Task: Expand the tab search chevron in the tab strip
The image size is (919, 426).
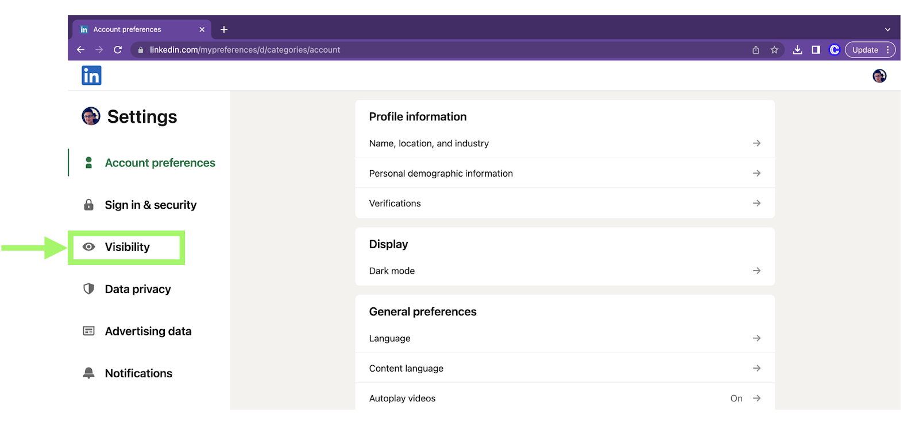Action: pyautogui.click(x=887, y=29)
